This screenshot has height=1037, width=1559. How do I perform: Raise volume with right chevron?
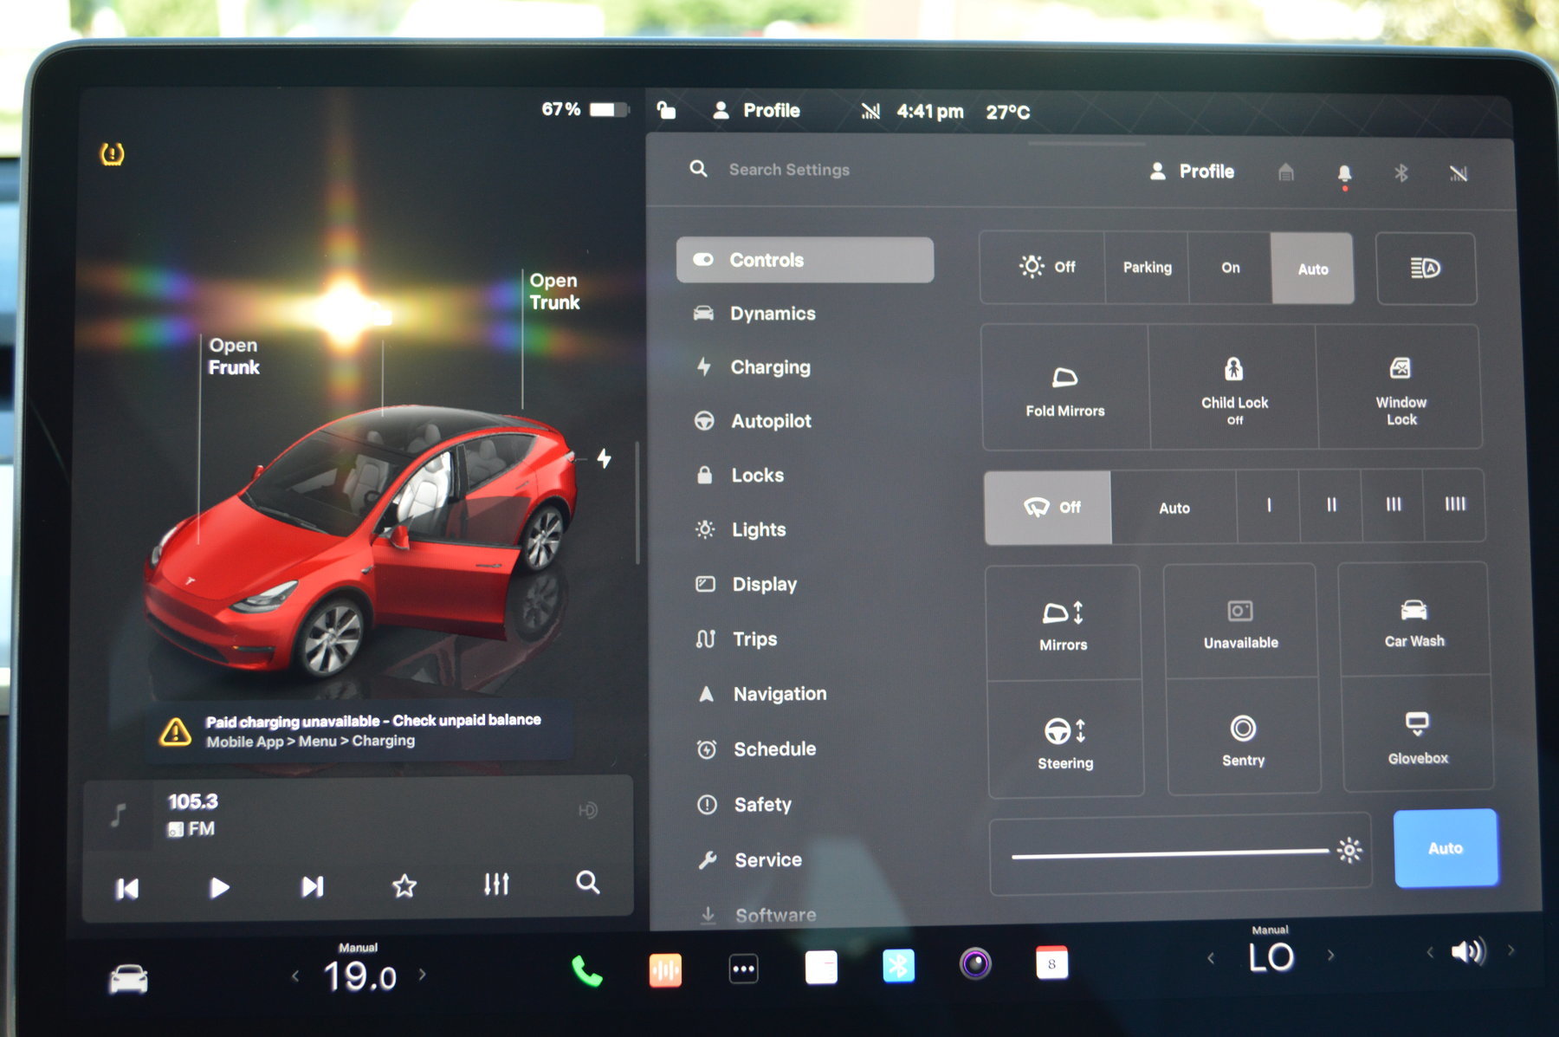tap(1511, 950)
